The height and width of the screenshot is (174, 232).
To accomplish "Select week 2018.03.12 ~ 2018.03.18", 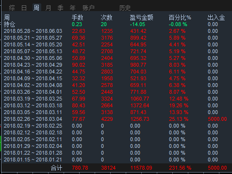I will 33,105.
